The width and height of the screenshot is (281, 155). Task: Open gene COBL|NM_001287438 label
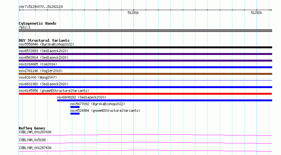pyautogui.click(x=35, y=148)
